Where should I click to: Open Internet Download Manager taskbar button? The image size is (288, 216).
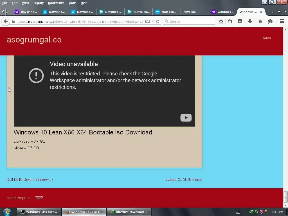point(129,212)
